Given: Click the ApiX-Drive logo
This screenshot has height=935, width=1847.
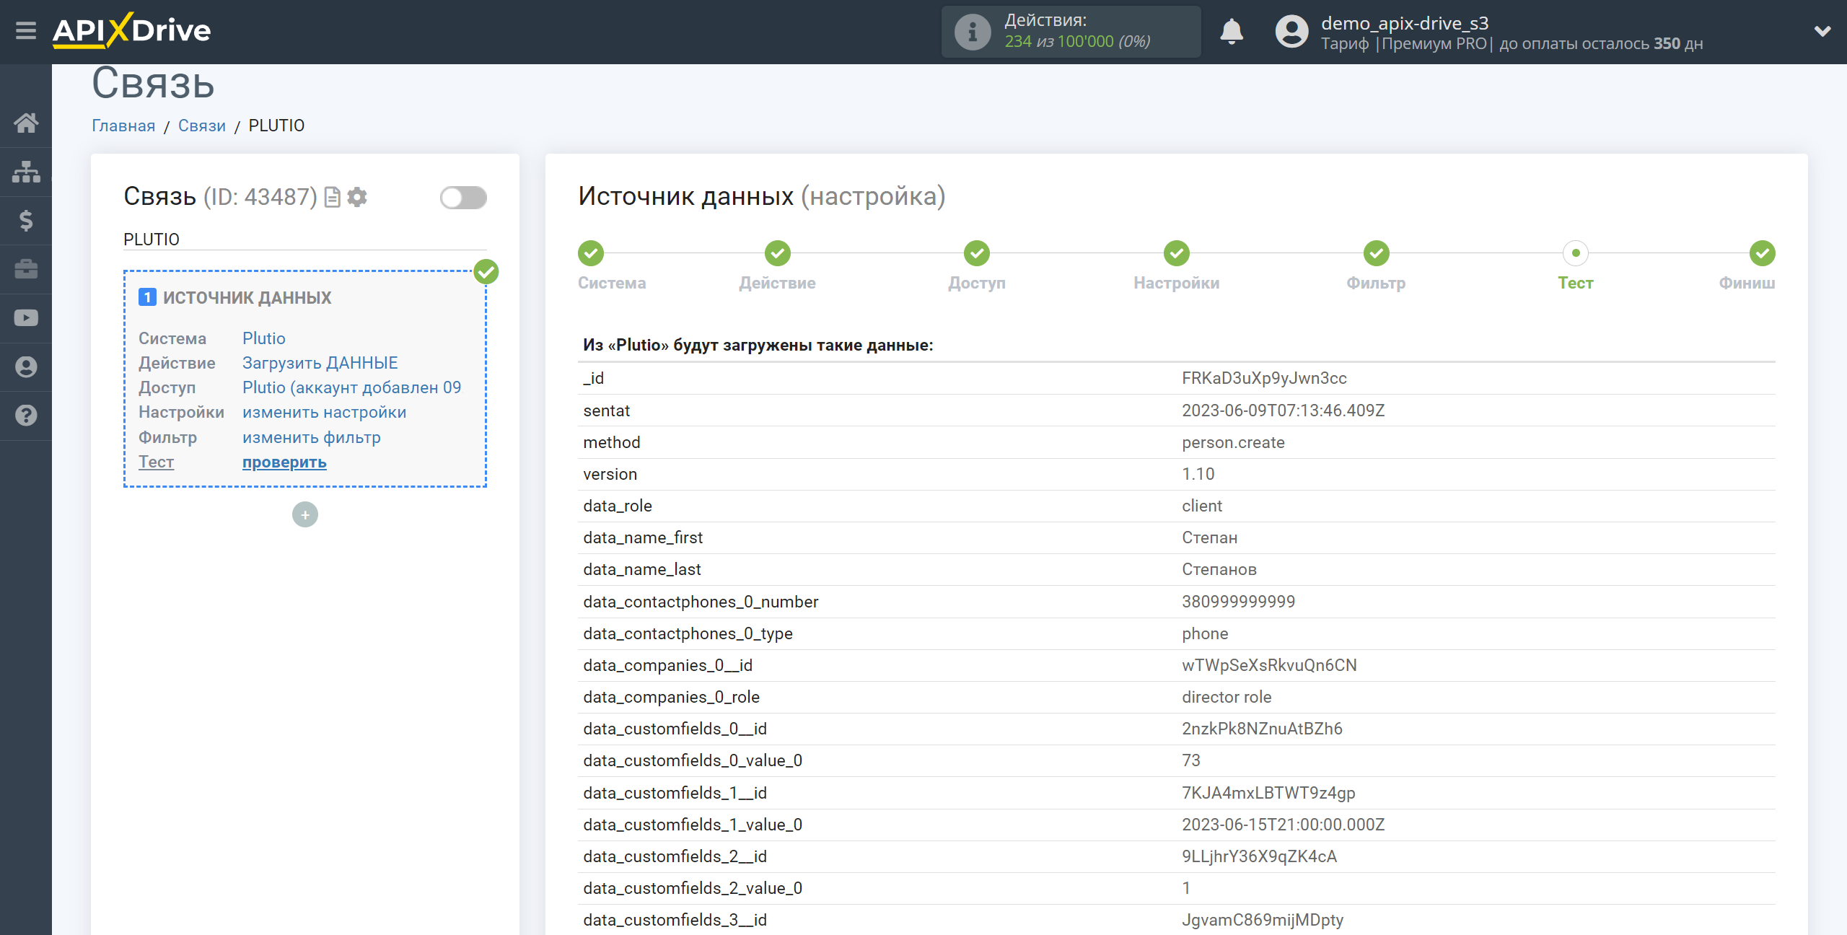Looking at the screenshot, I should coord(131,31).
